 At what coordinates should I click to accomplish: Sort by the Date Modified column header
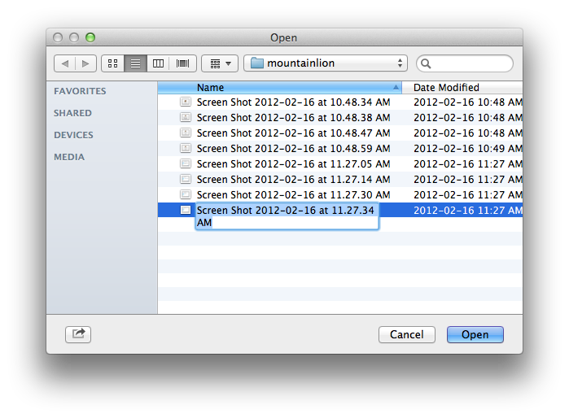pos(462,88)
